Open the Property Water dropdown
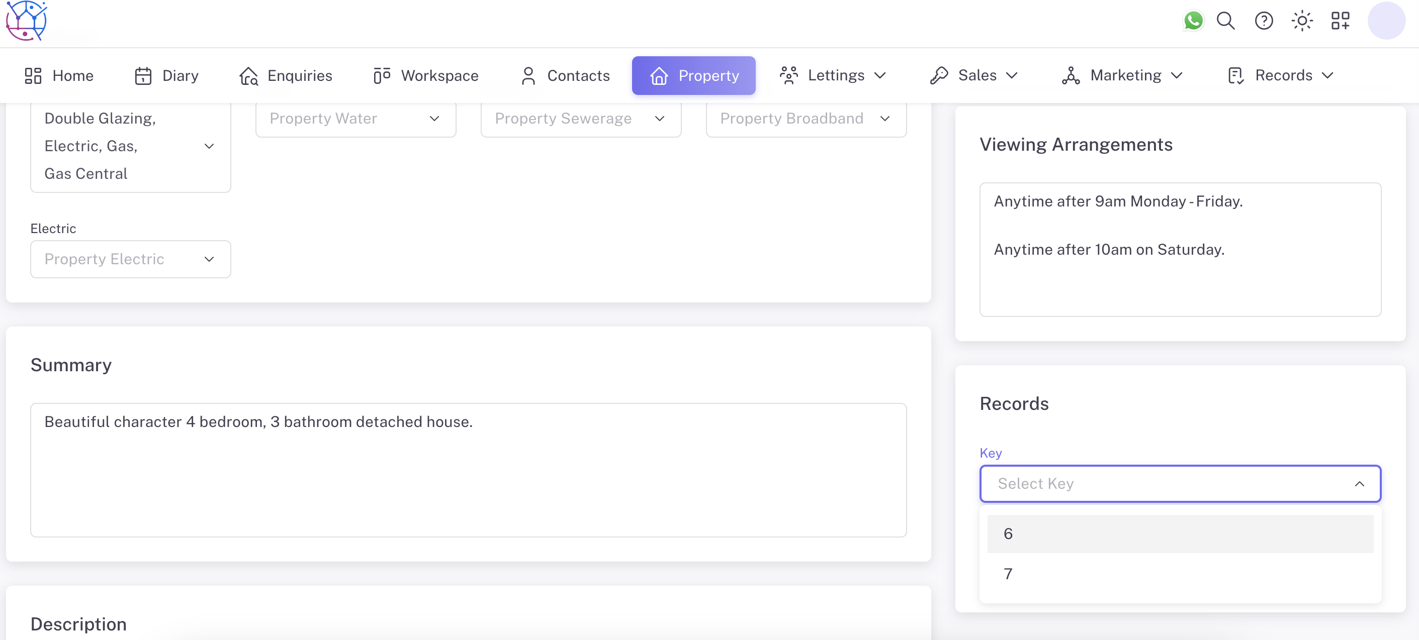The image size is (1419, 640). (x=356, y=119)
